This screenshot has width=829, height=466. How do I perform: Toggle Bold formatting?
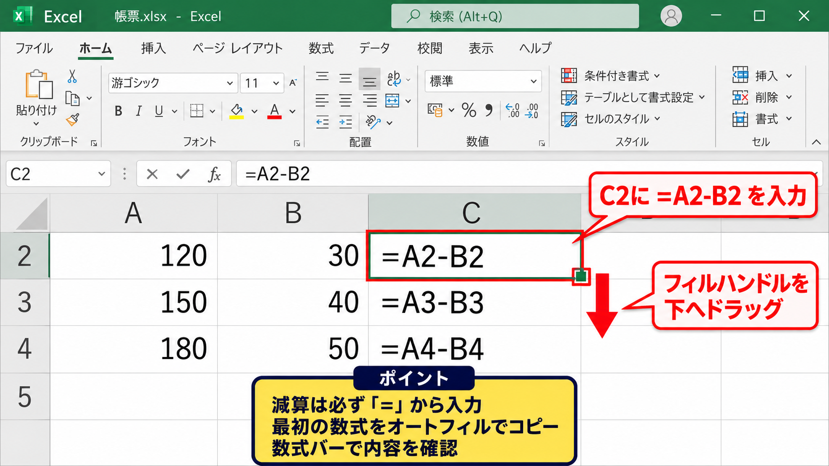coord(118,111)
